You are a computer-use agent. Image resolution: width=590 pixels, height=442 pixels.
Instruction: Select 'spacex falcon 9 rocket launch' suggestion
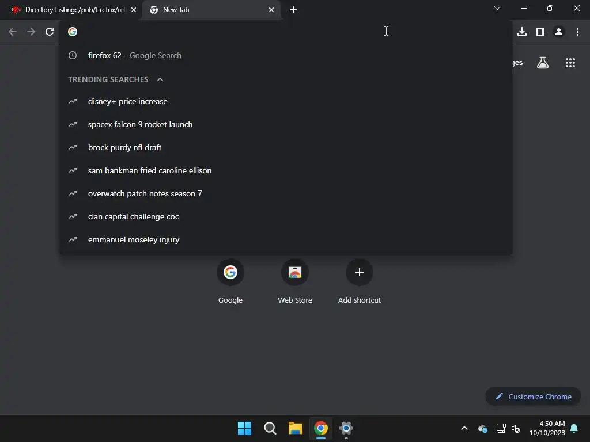pos(286,124)
